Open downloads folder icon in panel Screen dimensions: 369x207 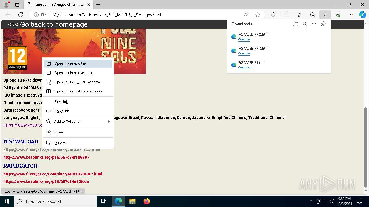click(295, 24)
